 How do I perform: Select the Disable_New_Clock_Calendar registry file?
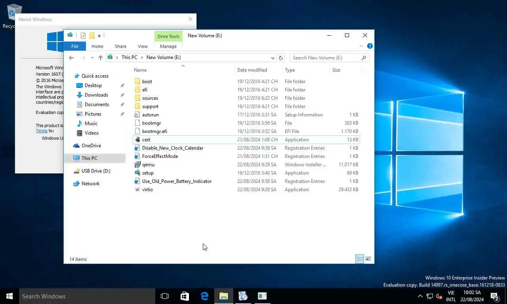(246, 148)
